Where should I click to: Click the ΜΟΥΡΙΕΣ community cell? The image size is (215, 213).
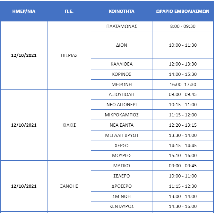pyautogui.click(x=122, y=155)
